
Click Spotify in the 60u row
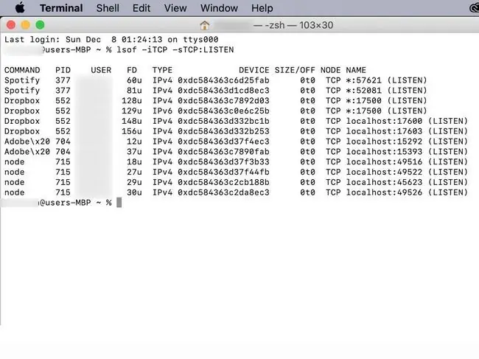tap(22, 80)
